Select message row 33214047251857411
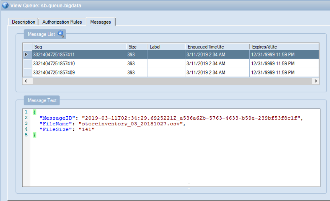 [x=171, y=55]
